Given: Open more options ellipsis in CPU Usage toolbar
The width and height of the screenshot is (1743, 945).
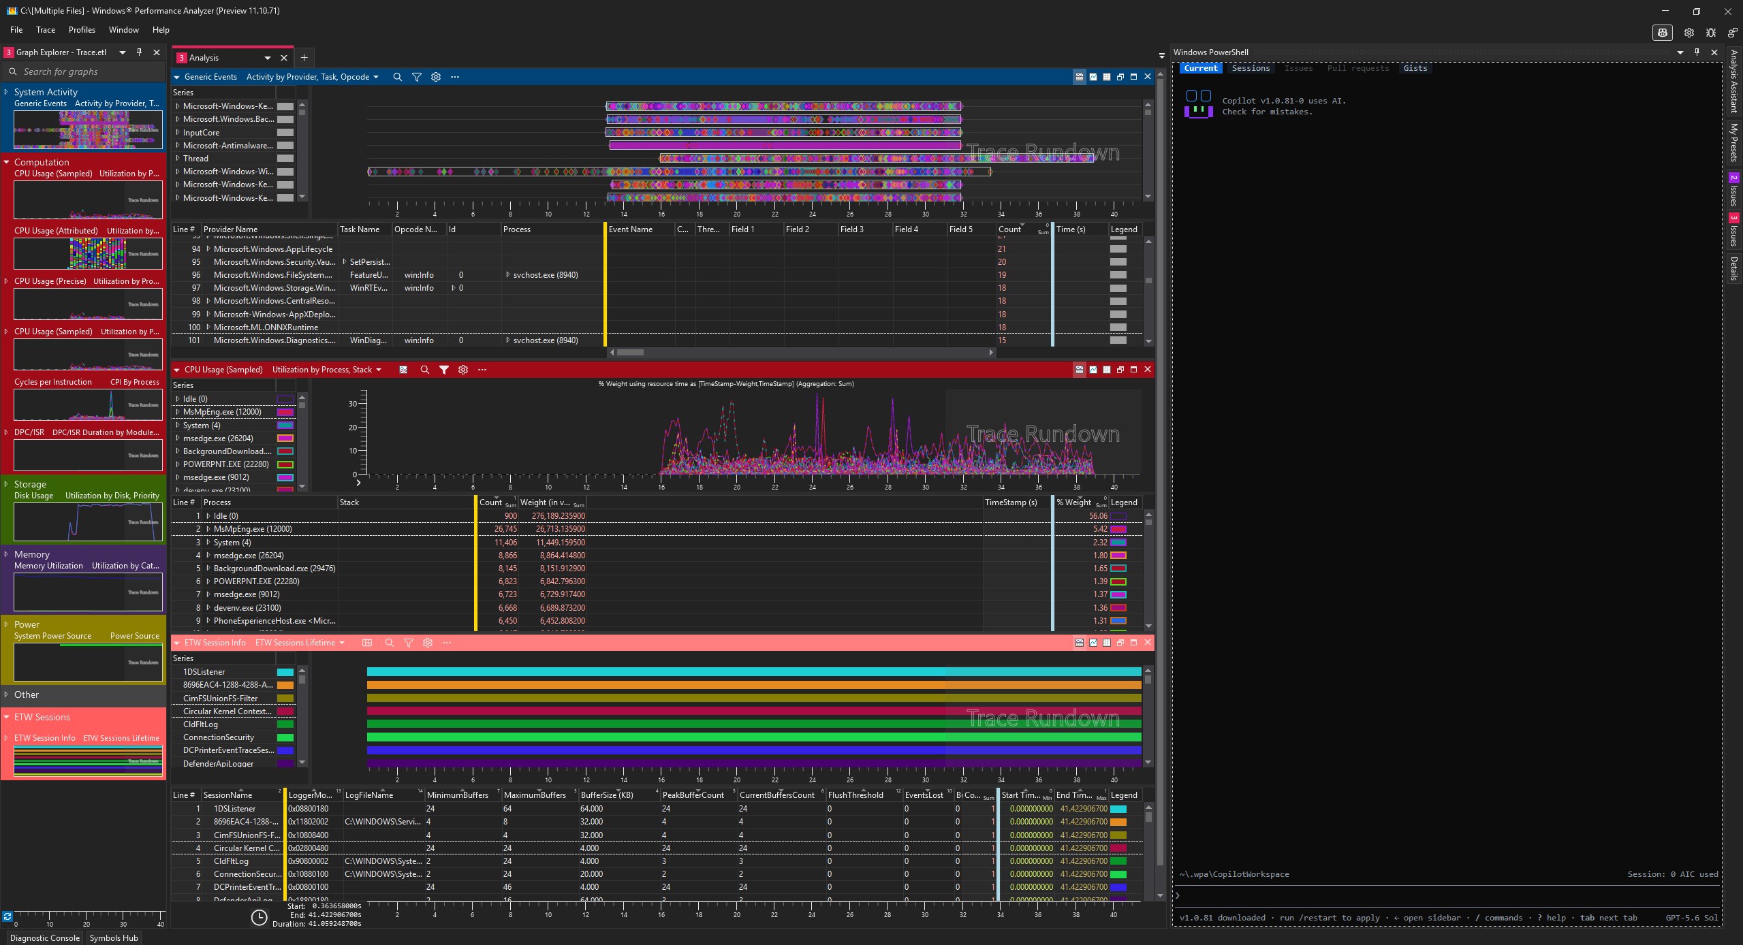Looking at the screenshot, I should [x=482, y=370].
